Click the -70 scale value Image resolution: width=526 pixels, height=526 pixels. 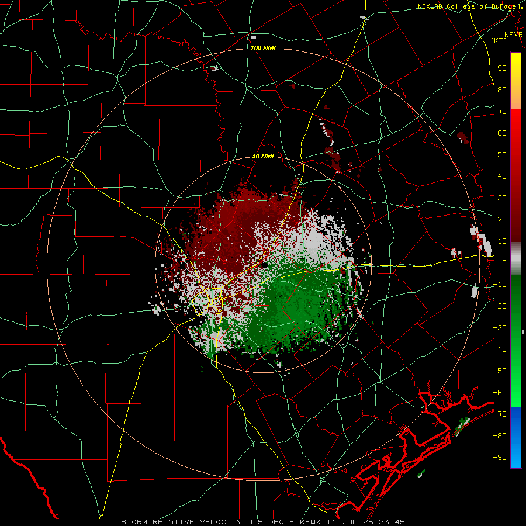[500, 414]
